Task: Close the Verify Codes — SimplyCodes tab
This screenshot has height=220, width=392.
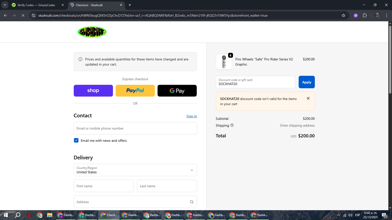Action: (x=62, y=5)
